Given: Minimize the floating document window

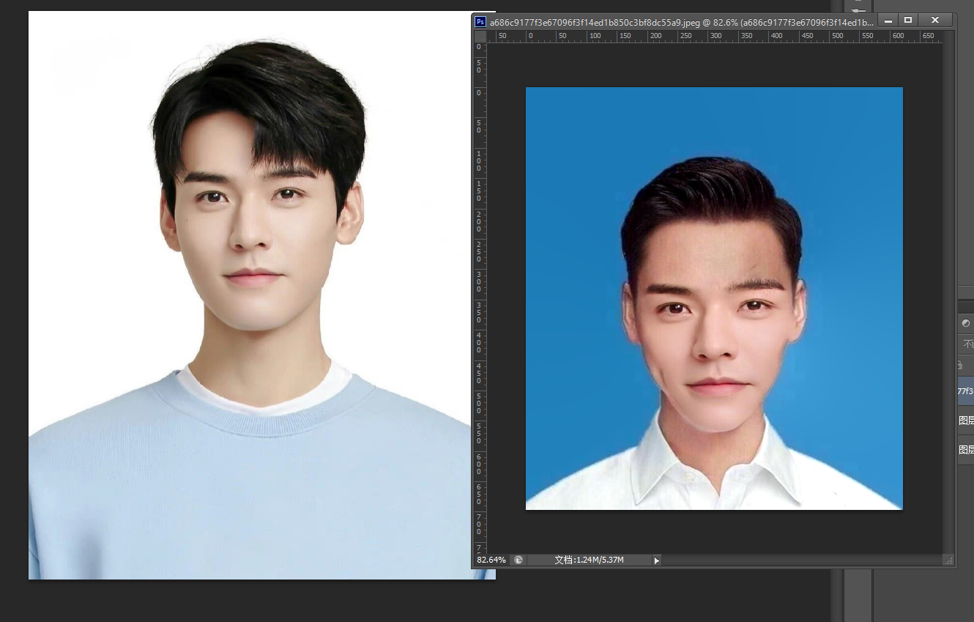Looking at the screenshot, I should pyautogui.click(x=888, y=20).
